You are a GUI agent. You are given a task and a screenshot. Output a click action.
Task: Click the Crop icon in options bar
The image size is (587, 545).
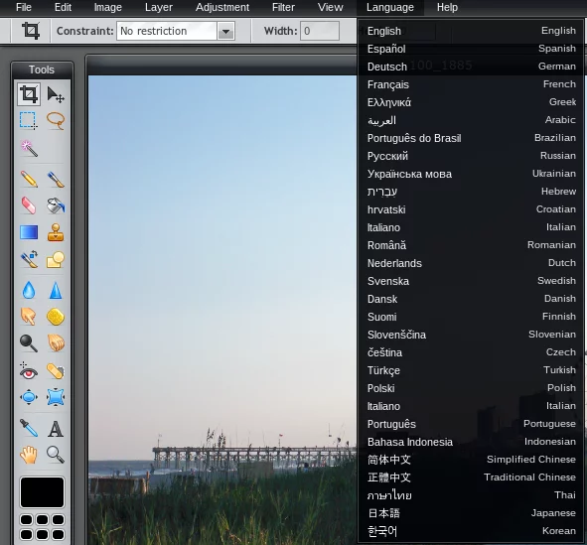coord(31,31)
